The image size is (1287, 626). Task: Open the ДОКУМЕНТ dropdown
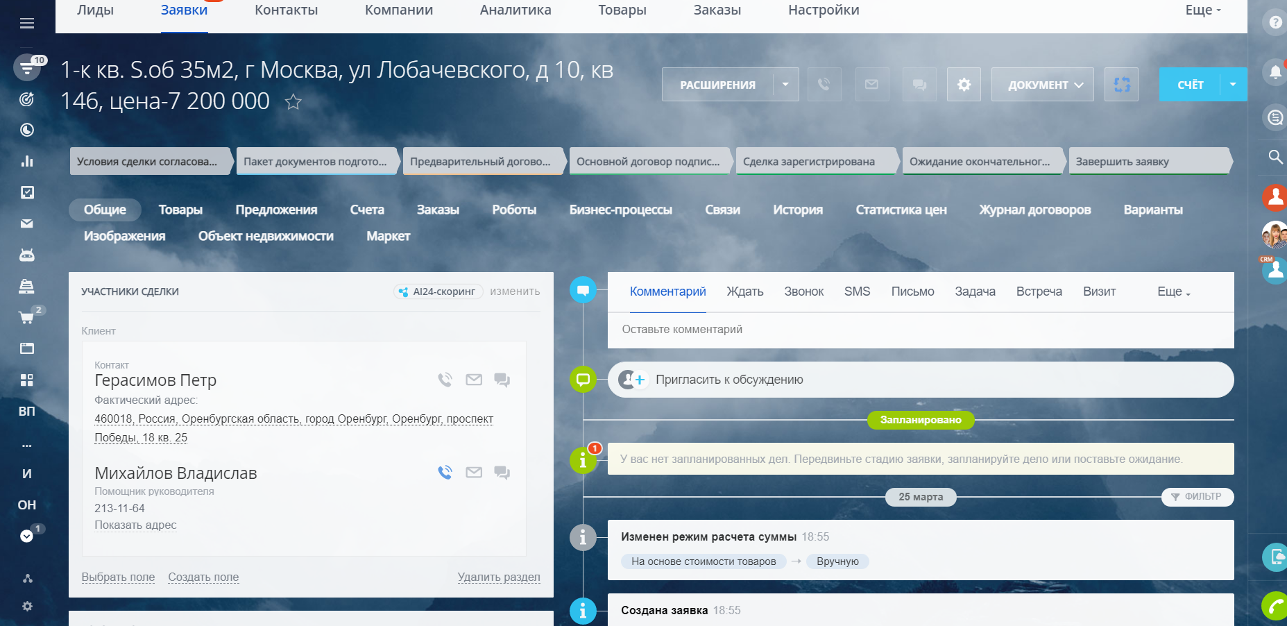click(x=1043, y=85)
